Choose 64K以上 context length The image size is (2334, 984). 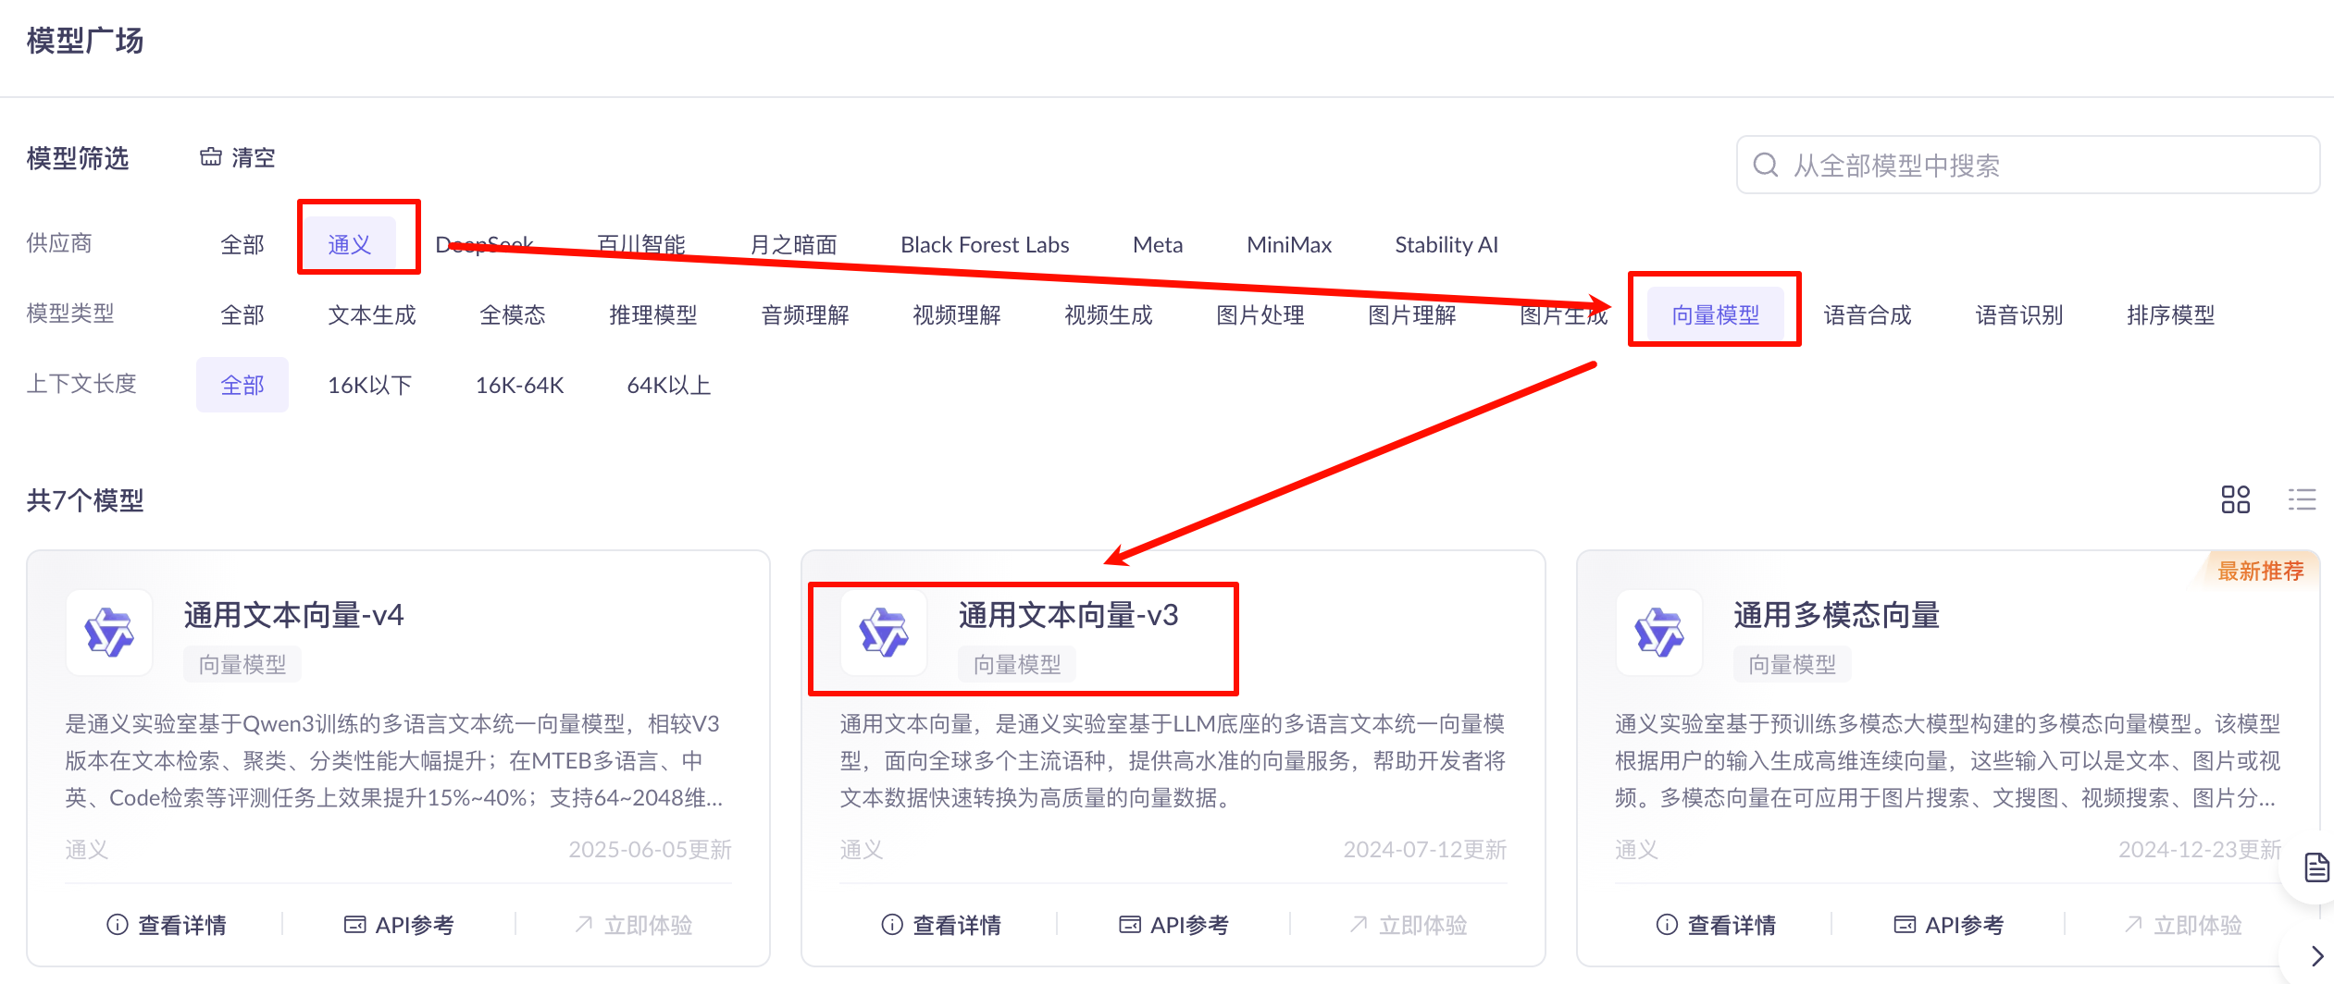[x=668, y=385]
